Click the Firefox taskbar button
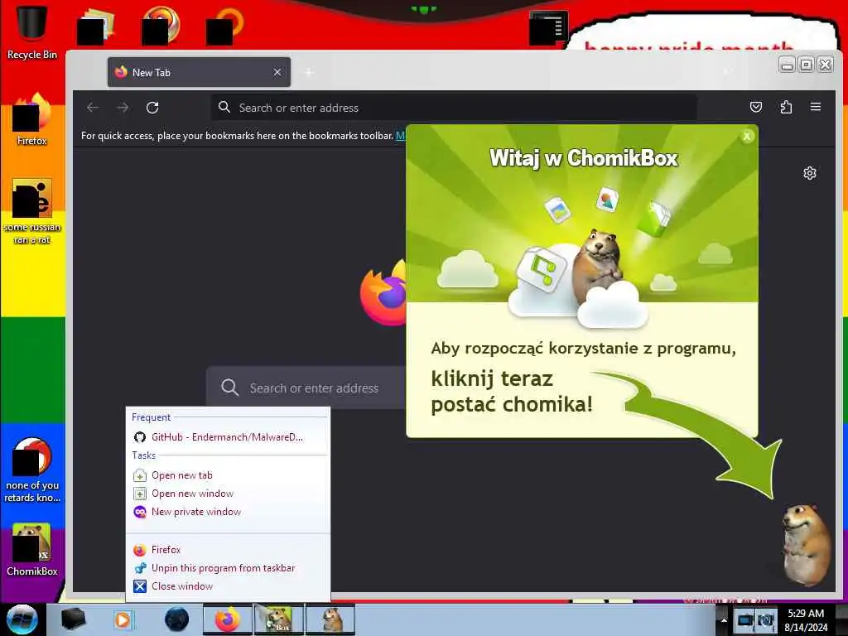848x636 pixels. point(228,619)
